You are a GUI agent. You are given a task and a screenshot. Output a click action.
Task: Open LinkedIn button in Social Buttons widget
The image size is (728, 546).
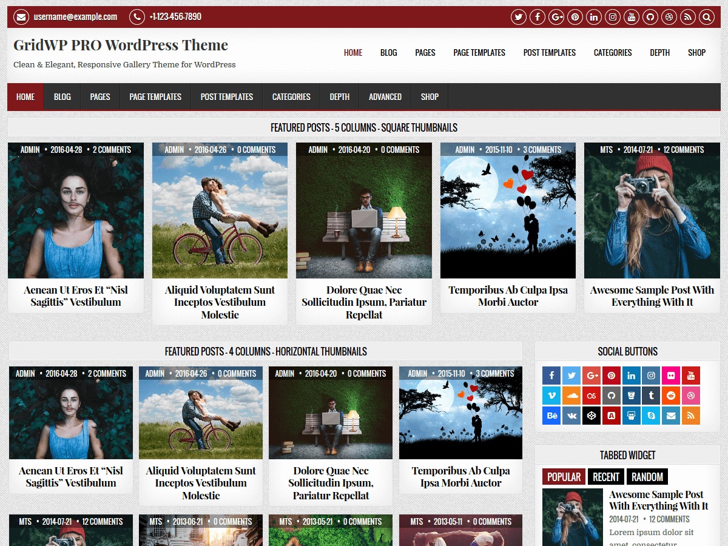pos(631,376)
